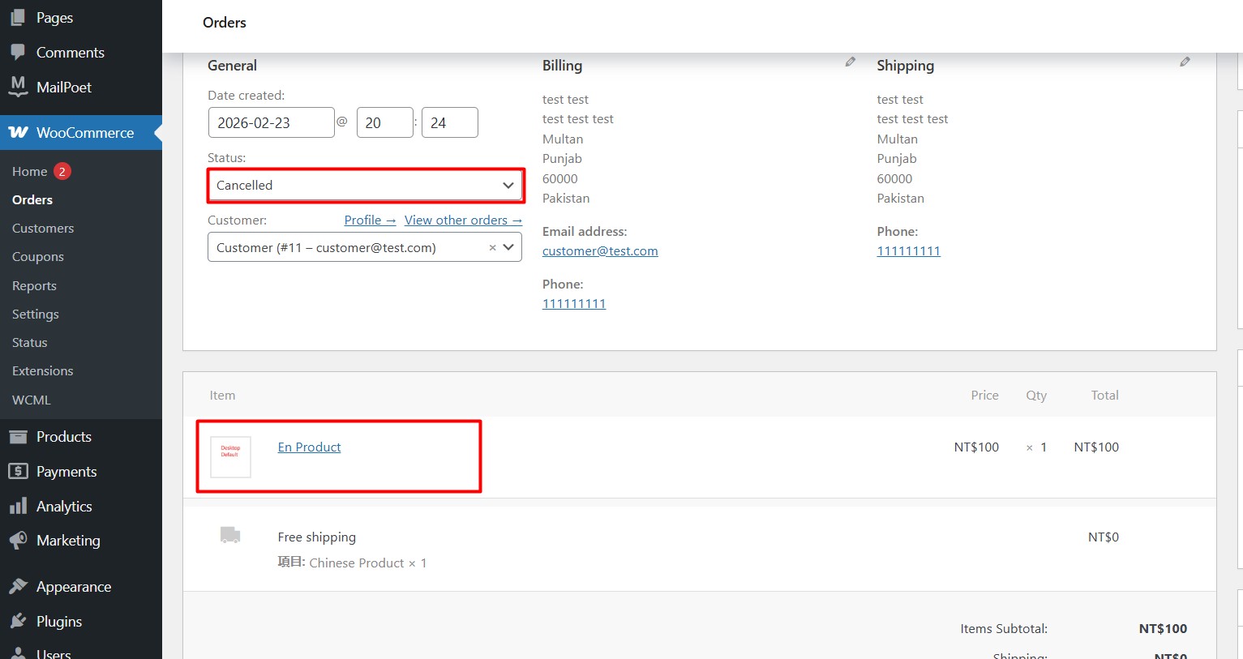Viewport: 1243px width, 659px height.
Task: Click the order date created field
Action: tap(272, 122)
